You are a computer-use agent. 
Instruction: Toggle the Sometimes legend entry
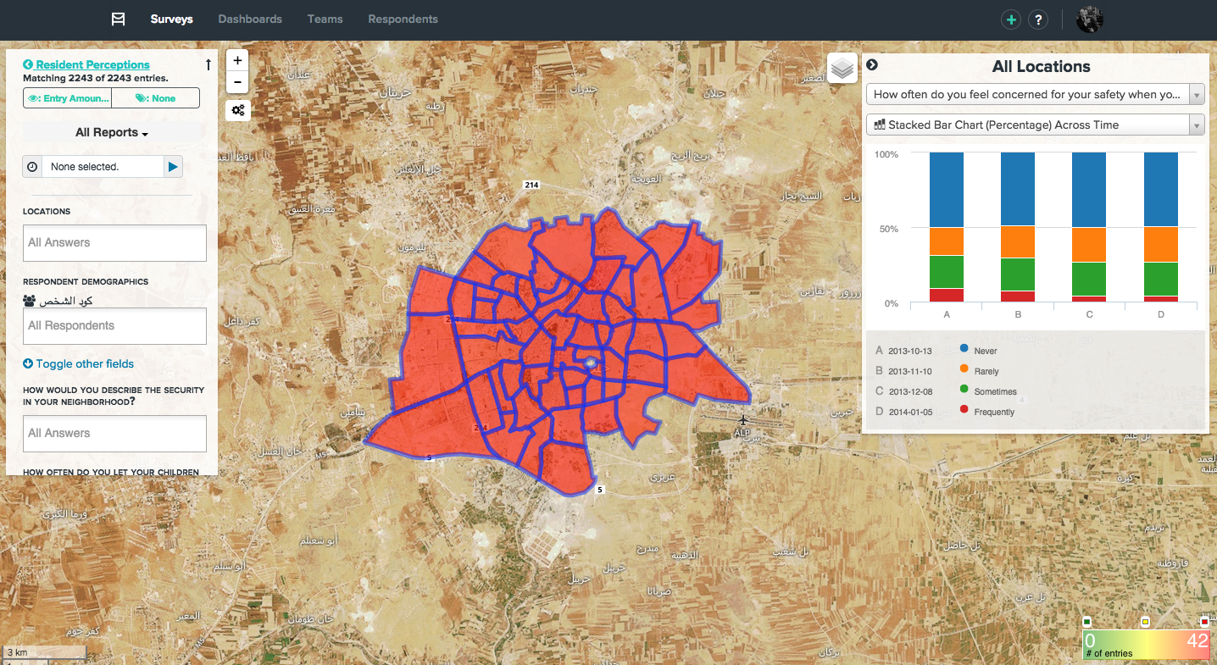coord(995,391)
